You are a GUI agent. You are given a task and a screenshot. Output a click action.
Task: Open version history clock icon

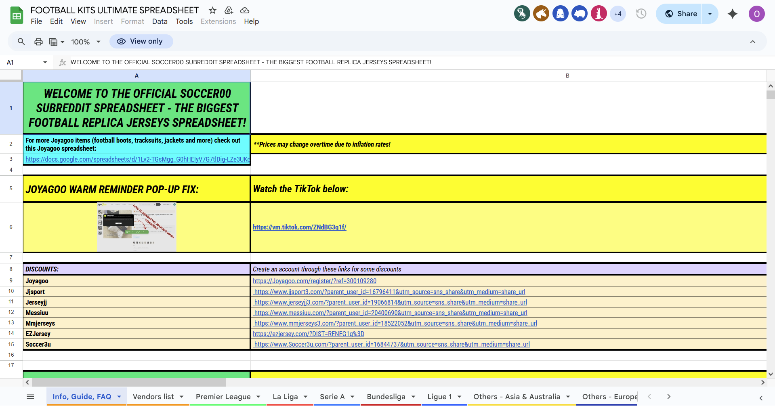point(641,14)
